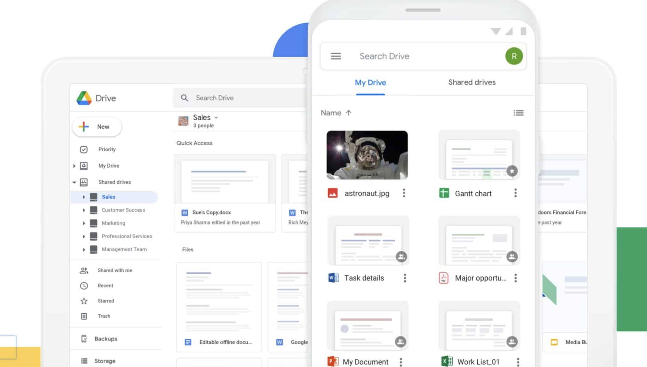Open the astronaut.jpg image thumbnail
This screenshot has height=367, width=647.
coord(367,155)
